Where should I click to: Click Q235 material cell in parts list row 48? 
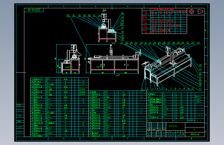(66, 87)
